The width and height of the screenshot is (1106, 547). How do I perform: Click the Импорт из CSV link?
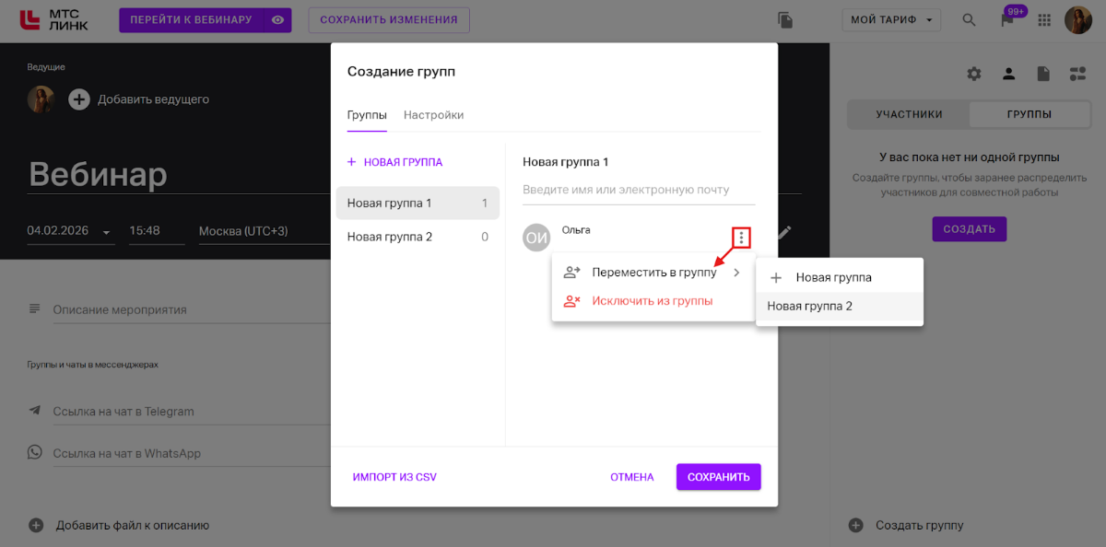[394, 477]
